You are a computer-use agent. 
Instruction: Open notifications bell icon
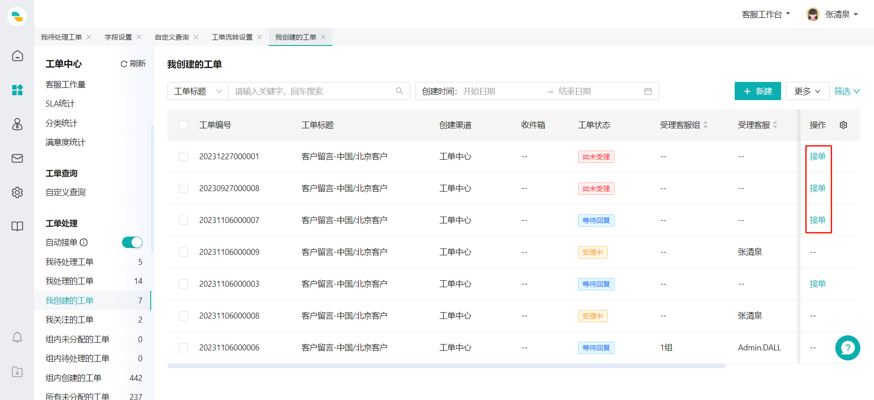(x=17, y=337)
